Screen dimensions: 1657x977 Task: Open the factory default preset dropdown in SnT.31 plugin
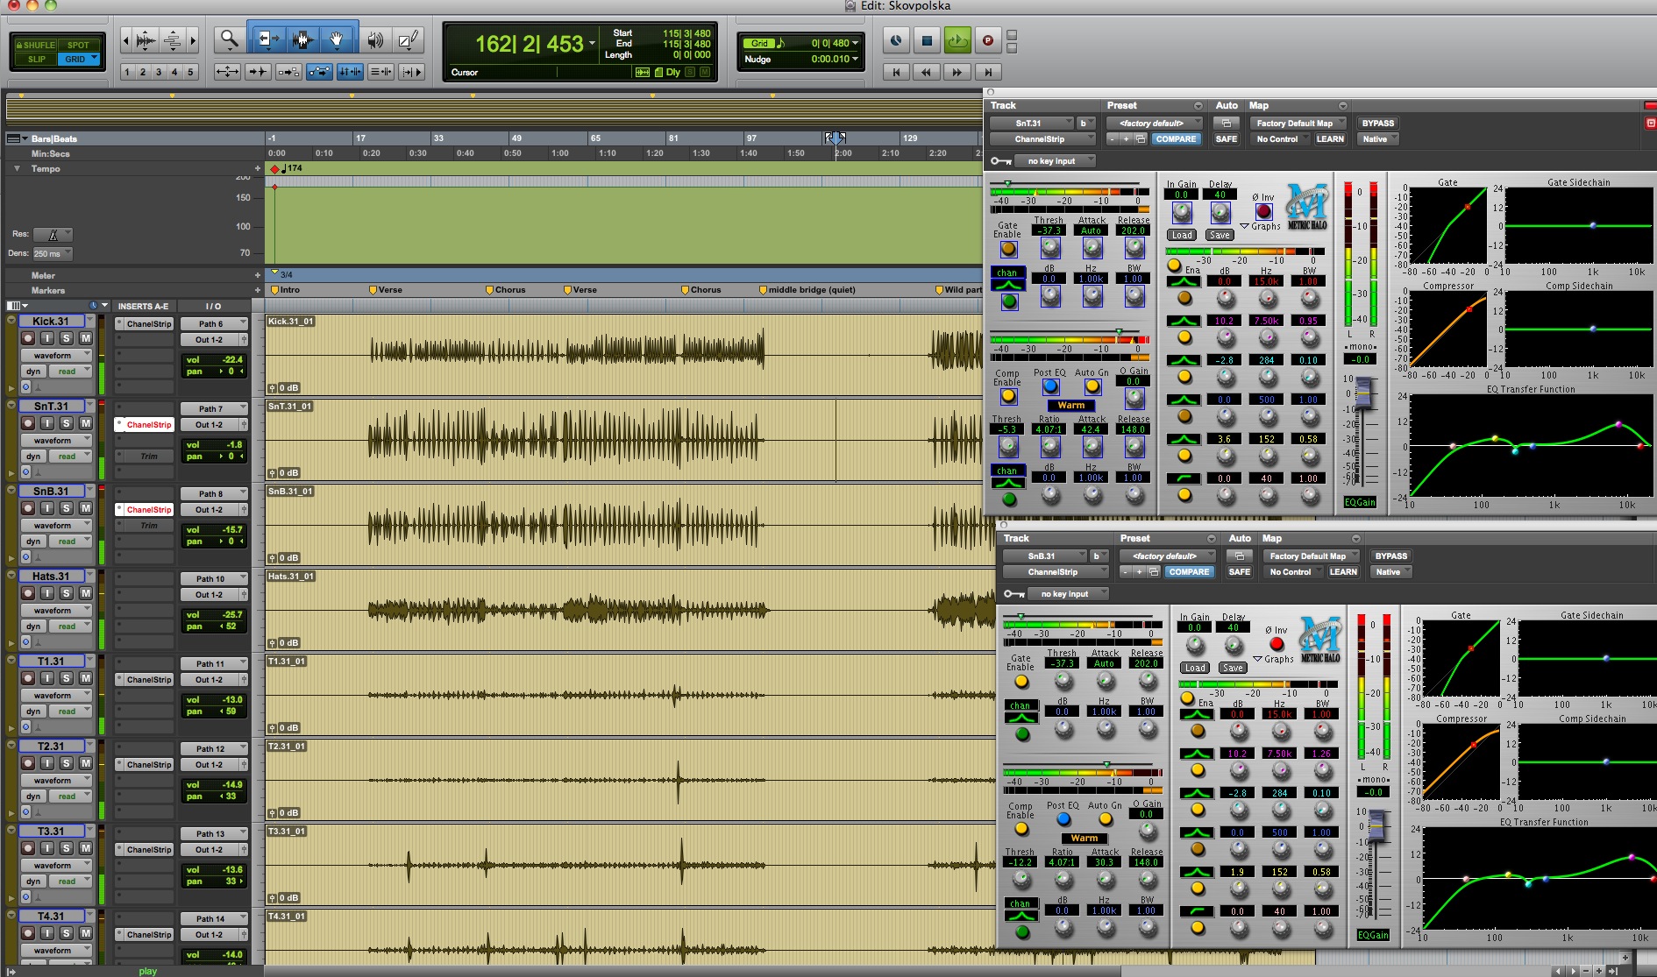(1154, 124)
